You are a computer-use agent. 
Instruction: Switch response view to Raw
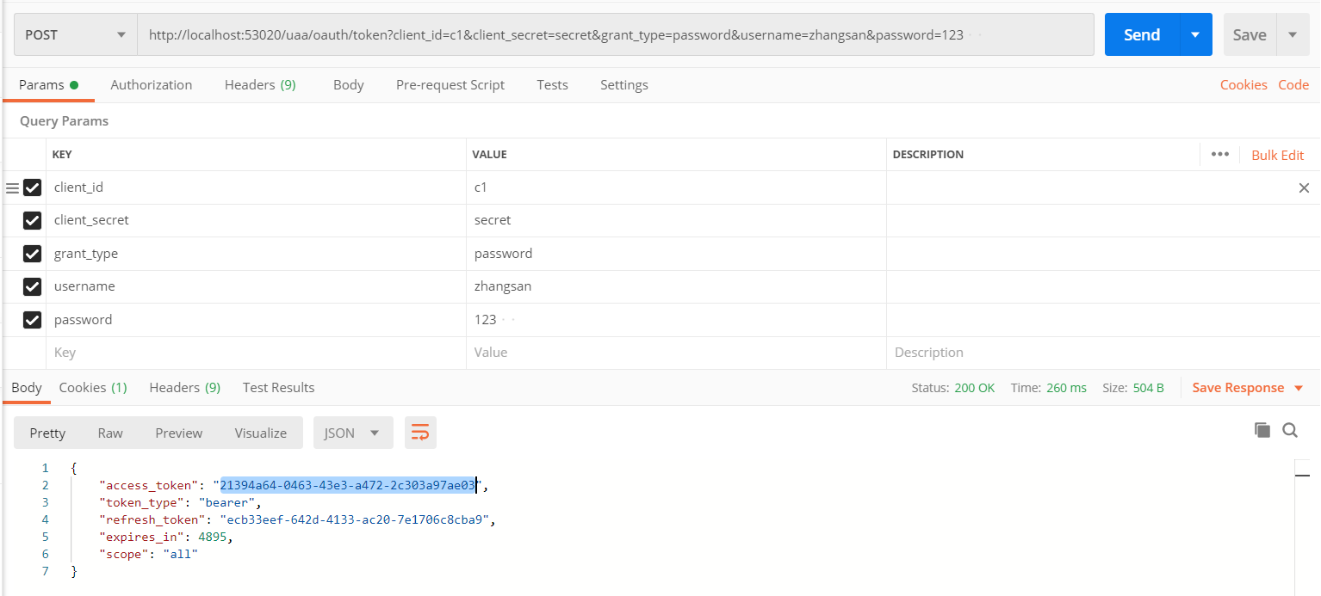tap(110, 433)
